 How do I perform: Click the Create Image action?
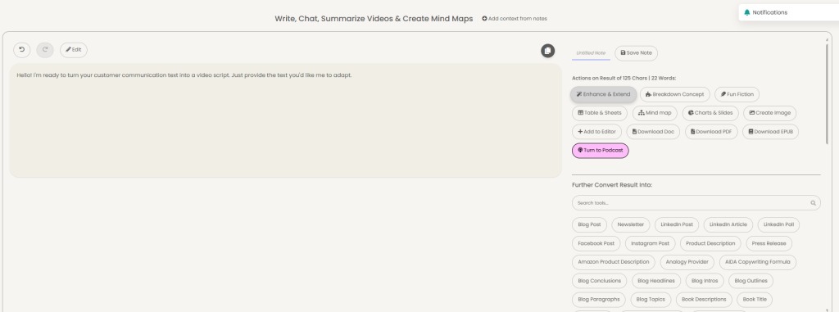(x=770, y=113)
